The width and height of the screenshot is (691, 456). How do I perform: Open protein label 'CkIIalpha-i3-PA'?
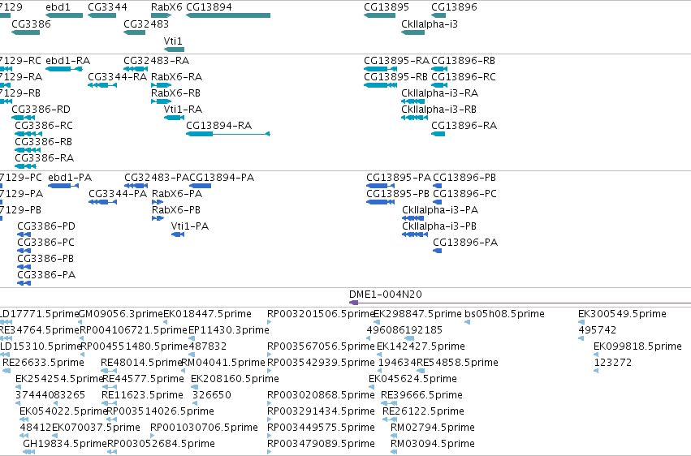pyautogui.click(x=440, y=210)
